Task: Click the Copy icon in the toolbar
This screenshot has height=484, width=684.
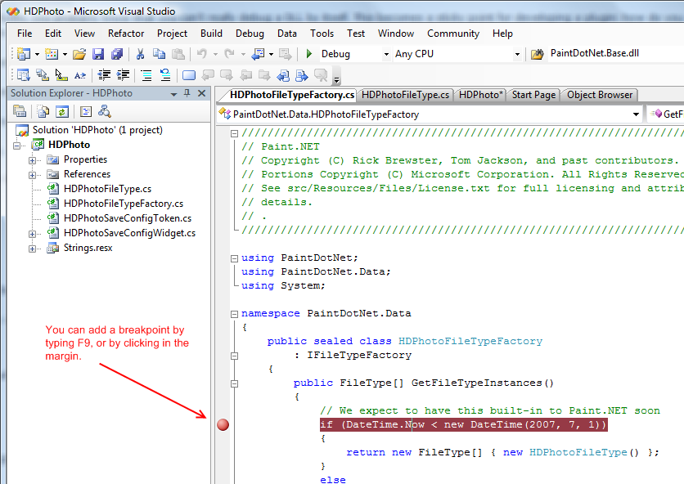Action: tap(159, 54)
